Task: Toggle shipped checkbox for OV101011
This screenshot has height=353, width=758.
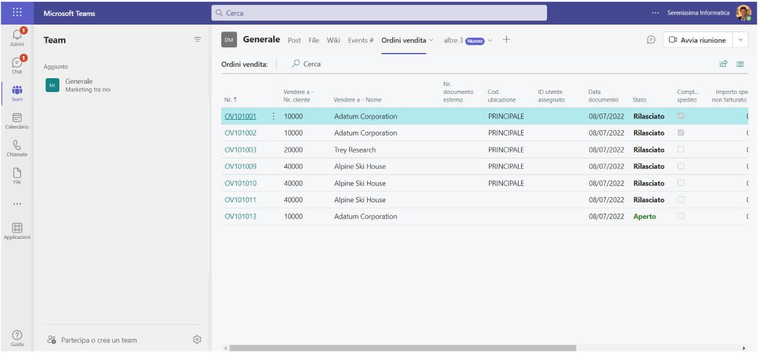Action: coord(681,199)
